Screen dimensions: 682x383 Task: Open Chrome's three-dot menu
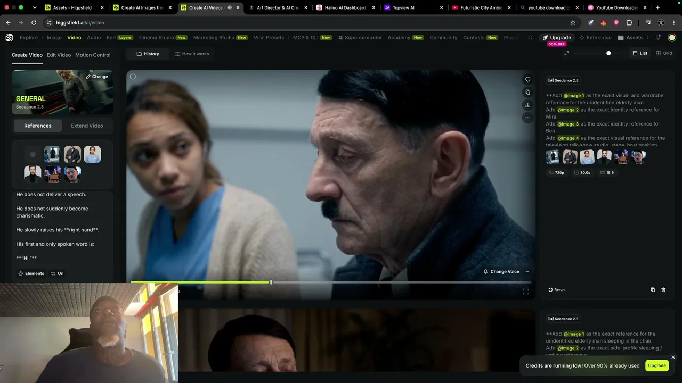(674, 23)
